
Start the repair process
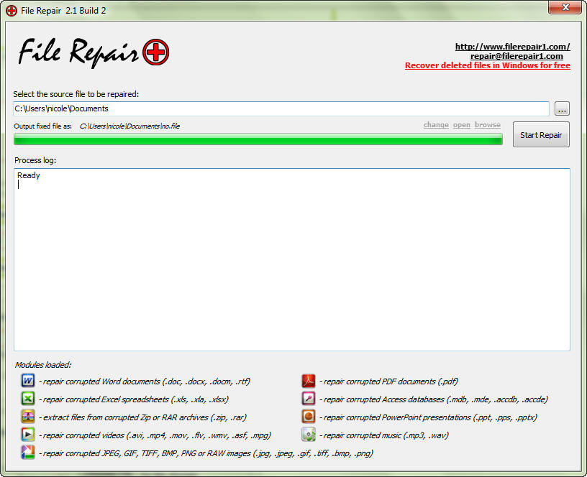coord(541,134)
